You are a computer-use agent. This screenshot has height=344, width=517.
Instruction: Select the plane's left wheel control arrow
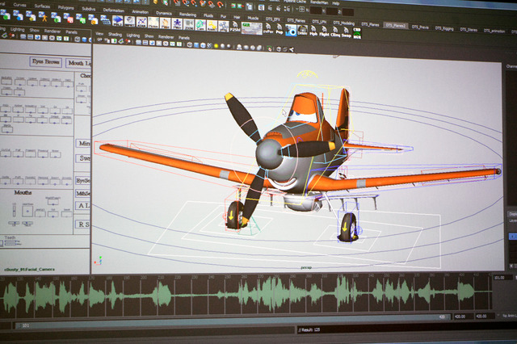[235, 216]
